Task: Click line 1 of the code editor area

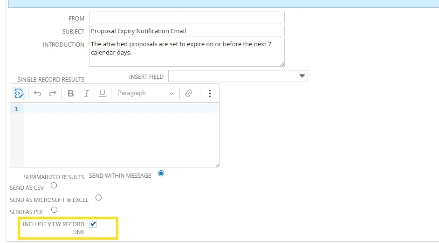Action: coord(122,109)
